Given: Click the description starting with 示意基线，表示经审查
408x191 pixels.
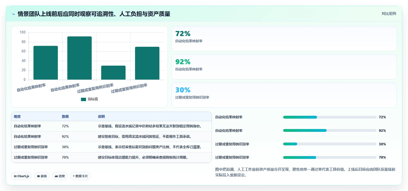Looking at the screenshot, I should [150, 147].
